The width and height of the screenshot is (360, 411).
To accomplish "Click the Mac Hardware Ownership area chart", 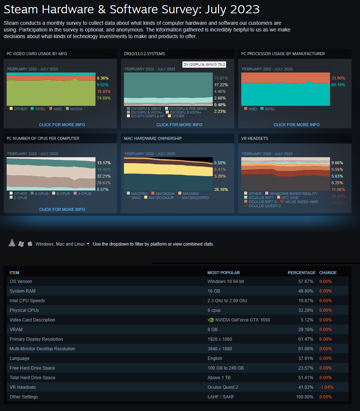I will 168,174.
